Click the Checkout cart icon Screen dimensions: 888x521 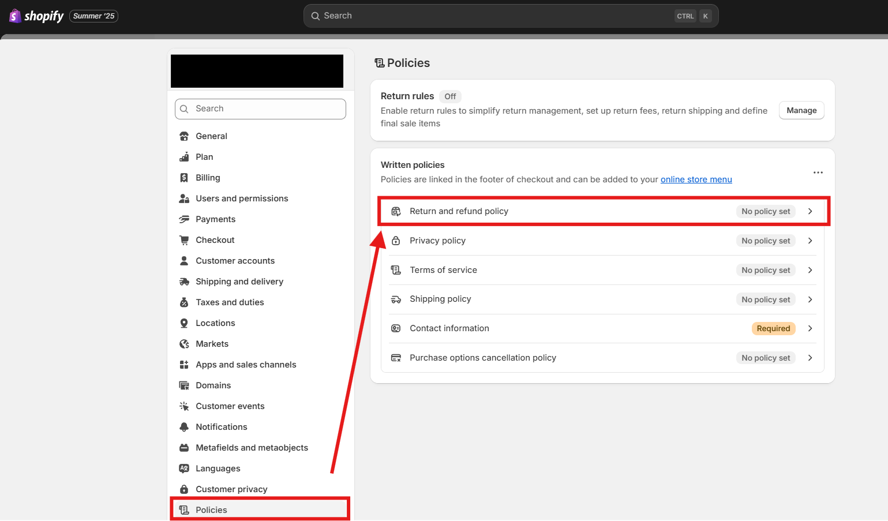[184, 240]
